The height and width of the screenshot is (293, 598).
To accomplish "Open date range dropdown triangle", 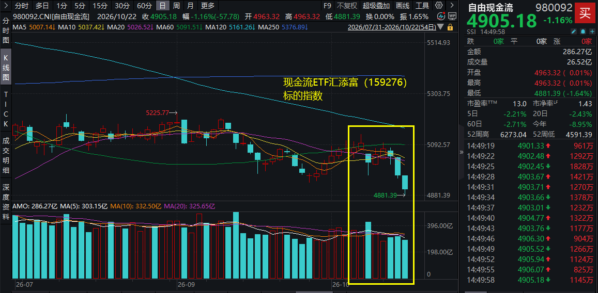I will (x=441, y=27).
